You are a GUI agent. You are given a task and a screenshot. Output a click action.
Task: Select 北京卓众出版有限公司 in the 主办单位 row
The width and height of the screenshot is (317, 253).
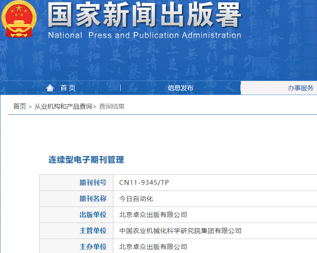click(153, 247)
